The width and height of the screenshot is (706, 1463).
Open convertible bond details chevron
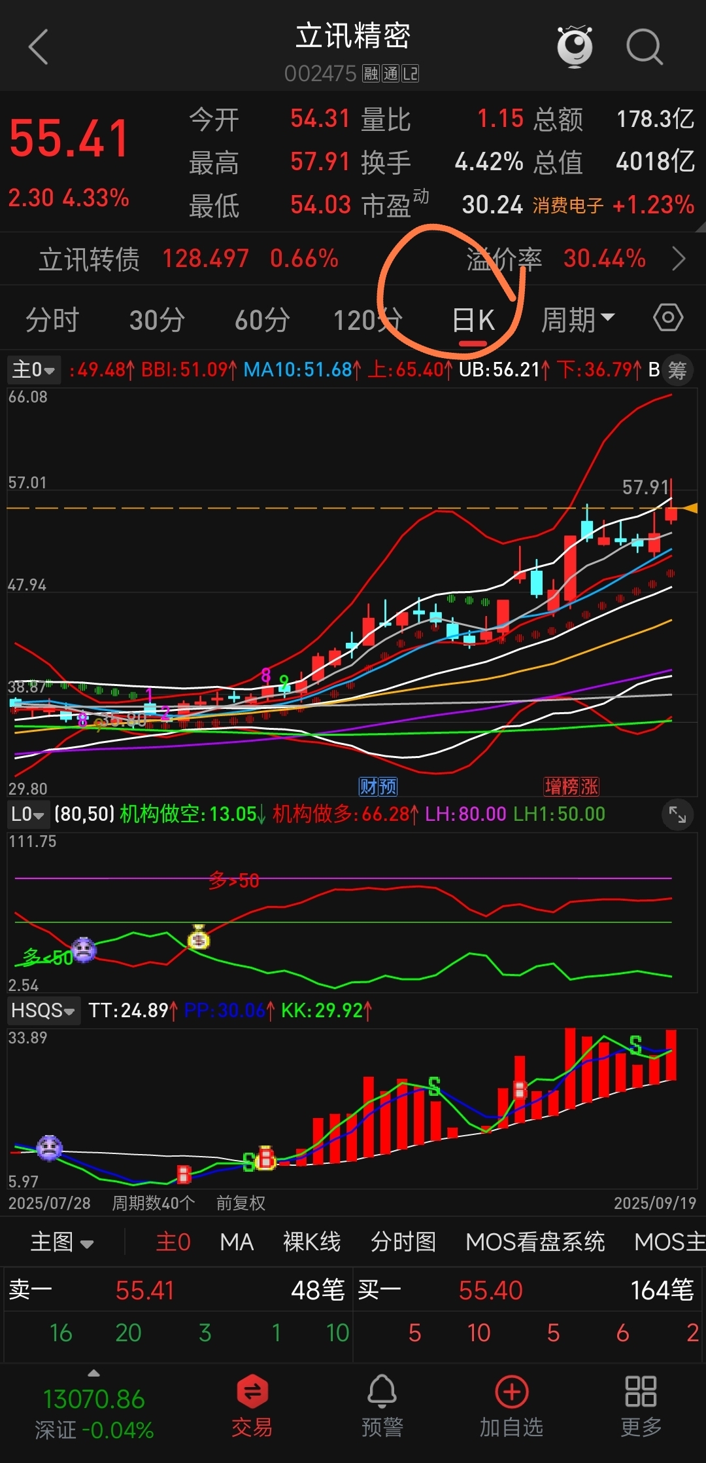(x=679, y=259)
